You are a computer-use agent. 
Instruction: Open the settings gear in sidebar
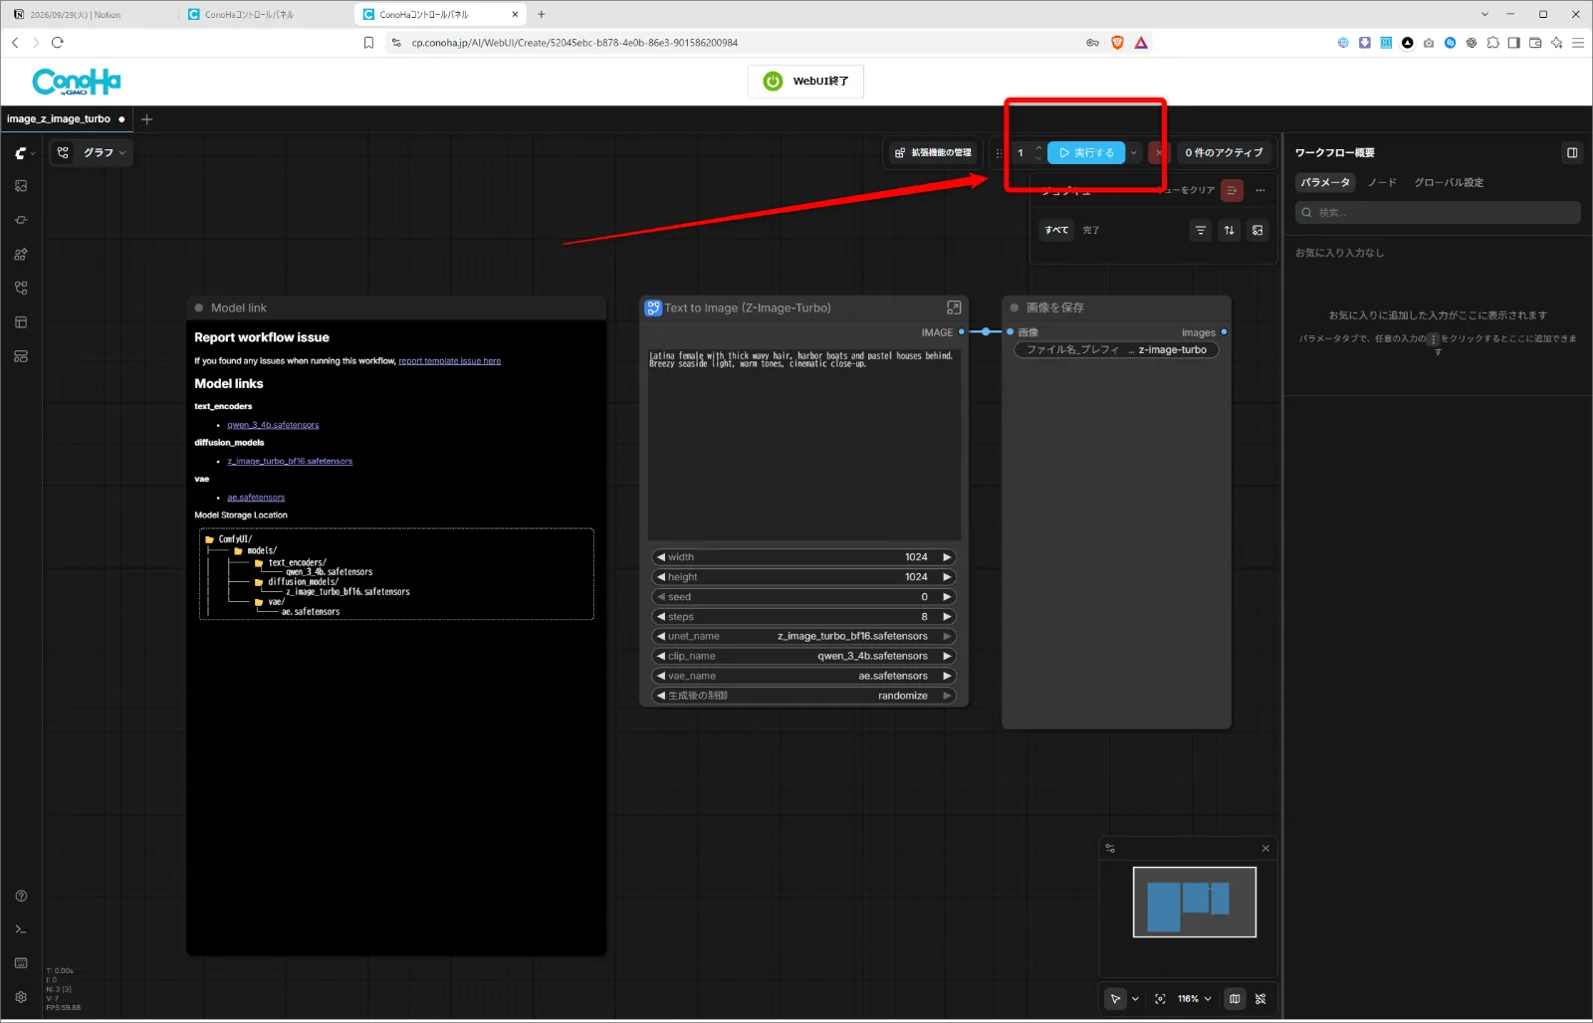click(21, 997)
